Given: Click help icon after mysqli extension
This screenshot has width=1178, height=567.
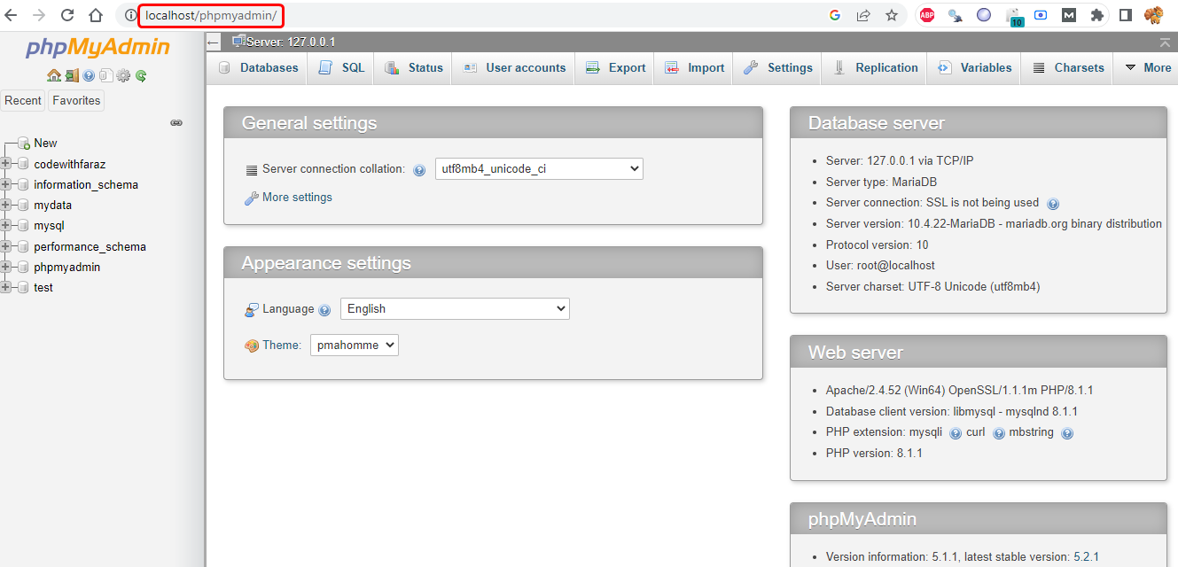Looking at the screenshot, I should tap(956, 433).
